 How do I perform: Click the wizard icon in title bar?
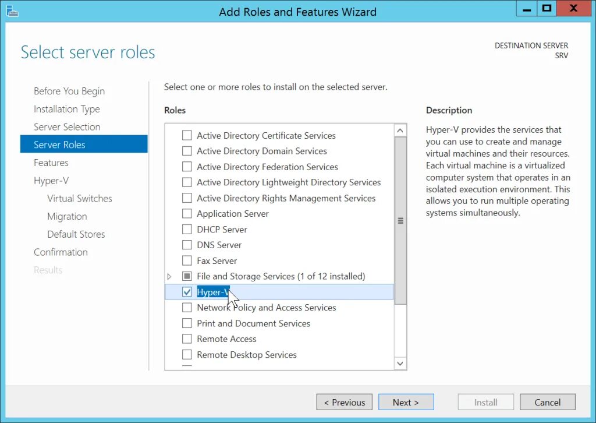coord(12,10)
